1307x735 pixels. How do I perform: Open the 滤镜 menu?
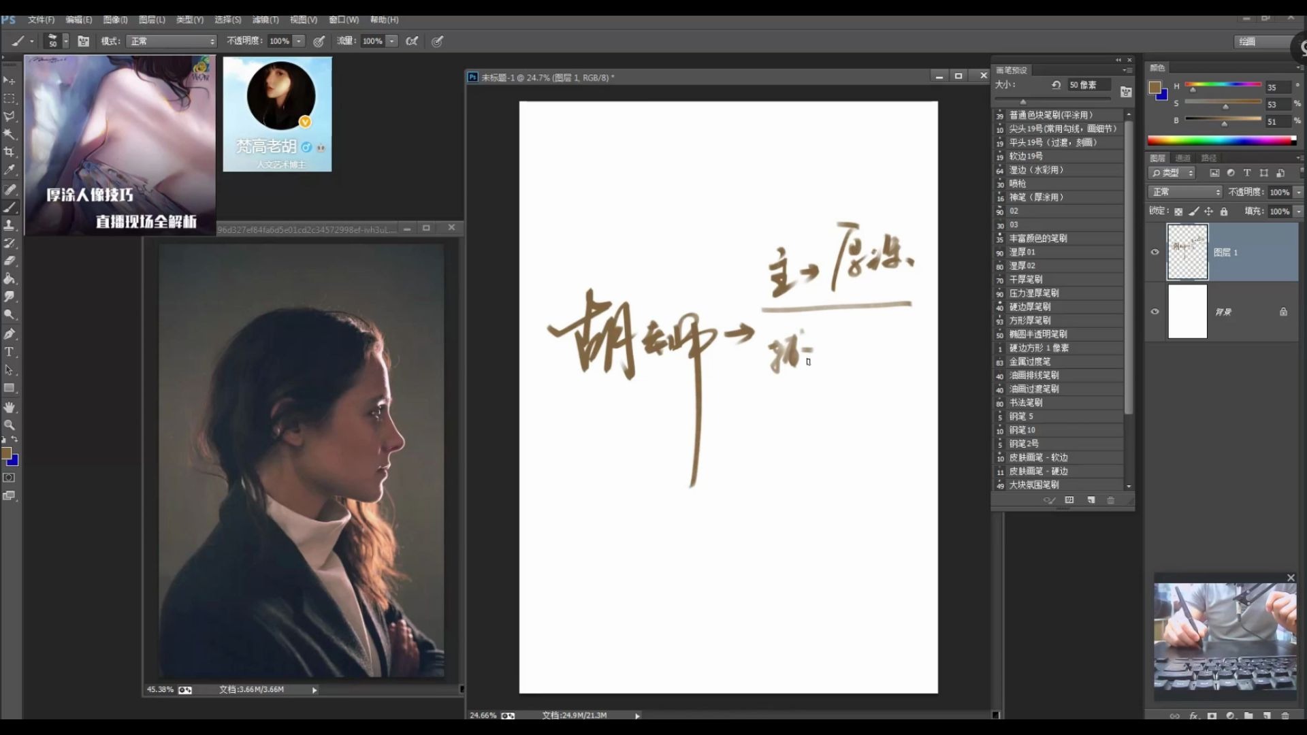pos(265,20)
